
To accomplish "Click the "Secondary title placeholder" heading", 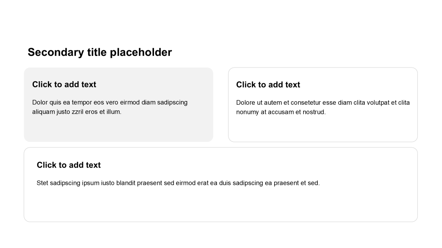I will point(99,52).
